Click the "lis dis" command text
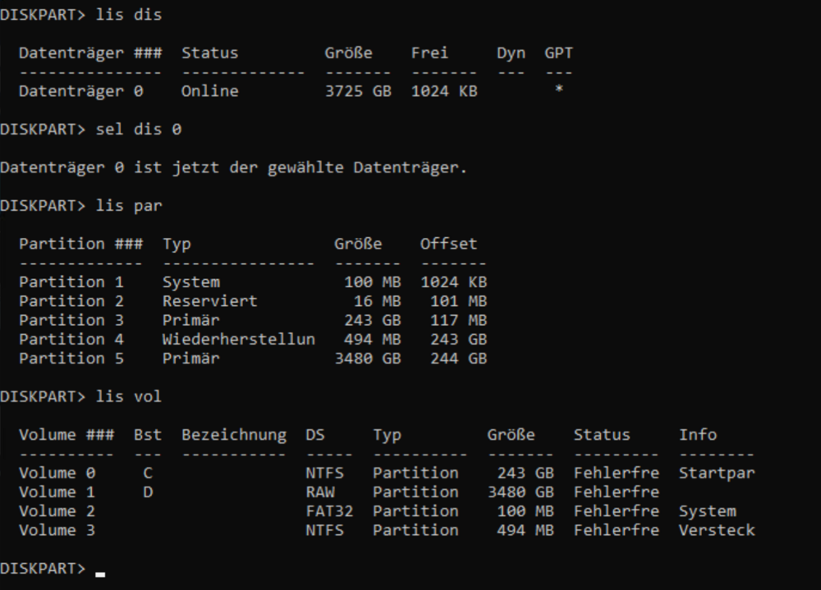821x590 pixels. pyautogui.click(x=129, y=15)
